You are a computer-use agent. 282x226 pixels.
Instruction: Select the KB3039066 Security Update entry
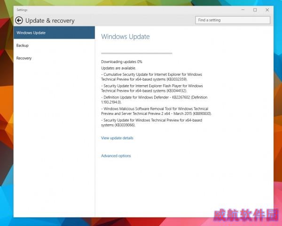[152, 122]
